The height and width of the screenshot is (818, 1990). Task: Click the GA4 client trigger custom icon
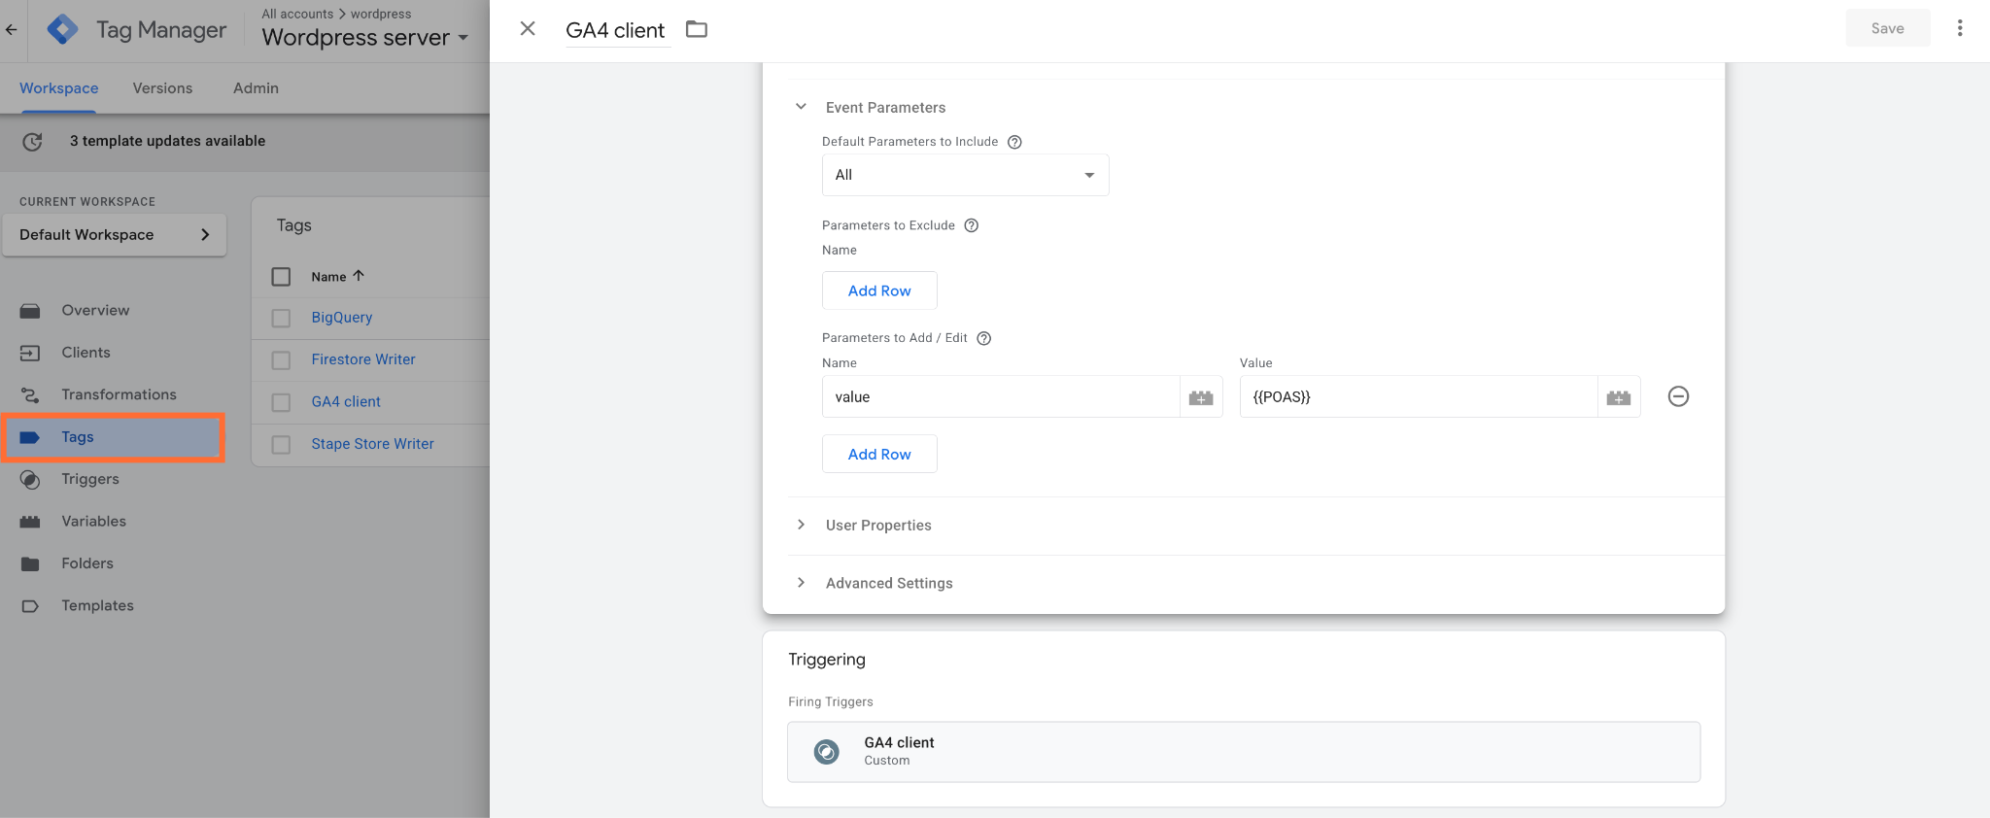click(x=827, y=752)
